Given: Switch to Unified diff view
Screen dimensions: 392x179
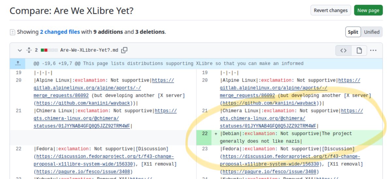Looking at the screenshot, I should pos(372,32).
